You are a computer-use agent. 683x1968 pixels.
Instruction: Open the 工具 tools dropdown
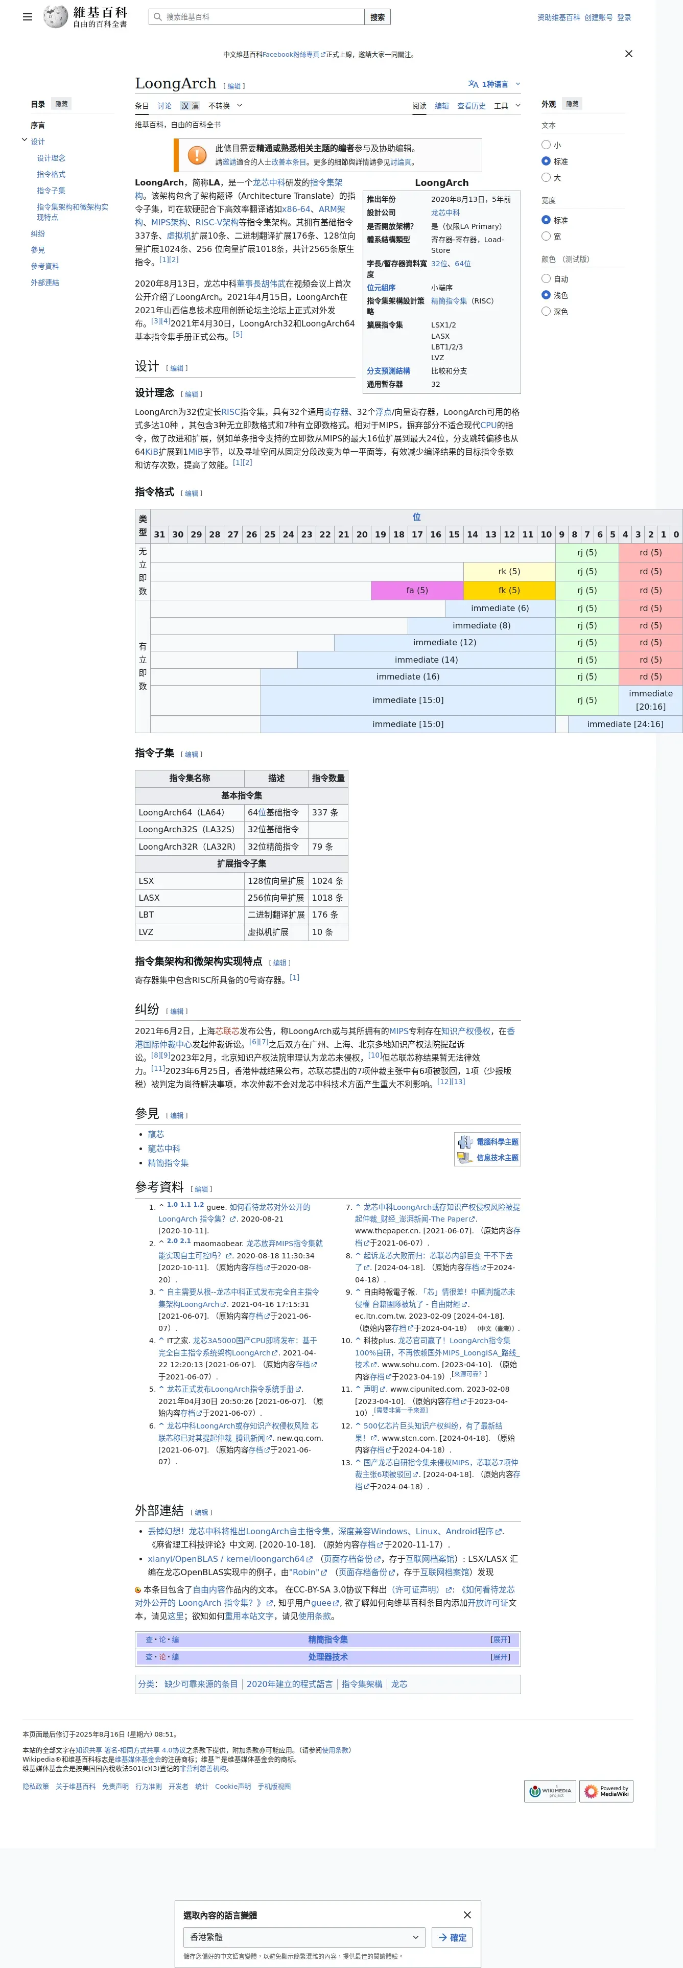pyautogui.click(x=507, y=106)
